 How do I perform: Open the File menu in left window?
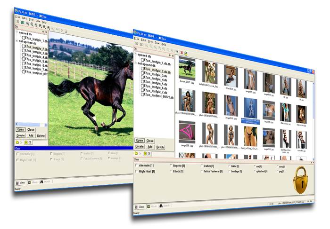(18, 17)
